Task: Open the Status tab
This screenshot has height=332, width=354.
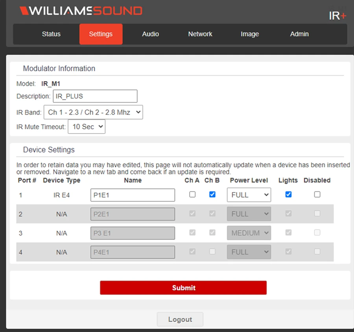Action: [51, 34]
